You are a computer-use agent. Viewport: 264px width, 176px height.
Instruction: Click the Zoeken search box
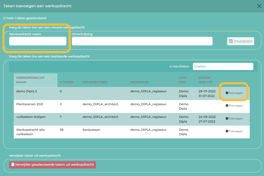223,66
